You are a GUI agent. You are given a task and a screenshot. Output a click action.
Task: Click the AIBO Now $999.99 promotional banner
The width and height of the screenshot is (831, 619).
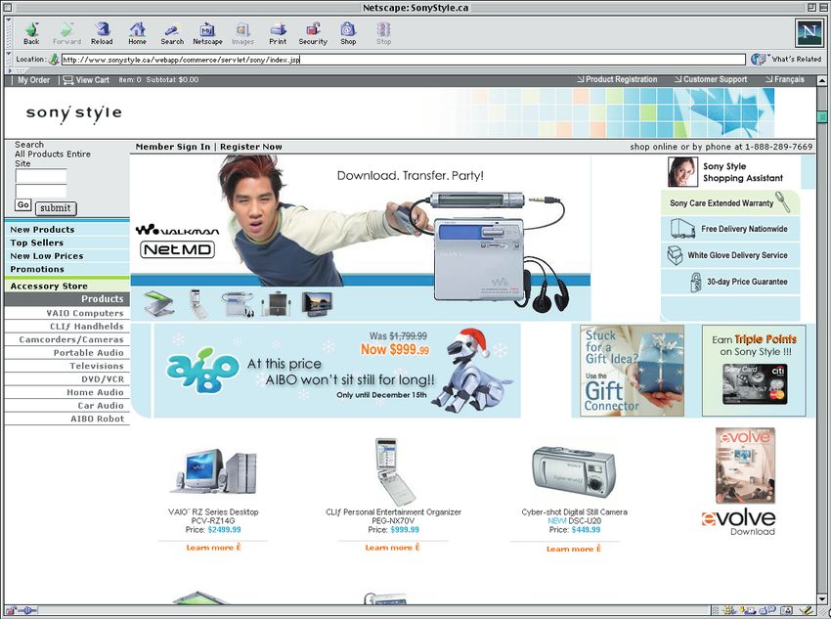click(337, 371)
